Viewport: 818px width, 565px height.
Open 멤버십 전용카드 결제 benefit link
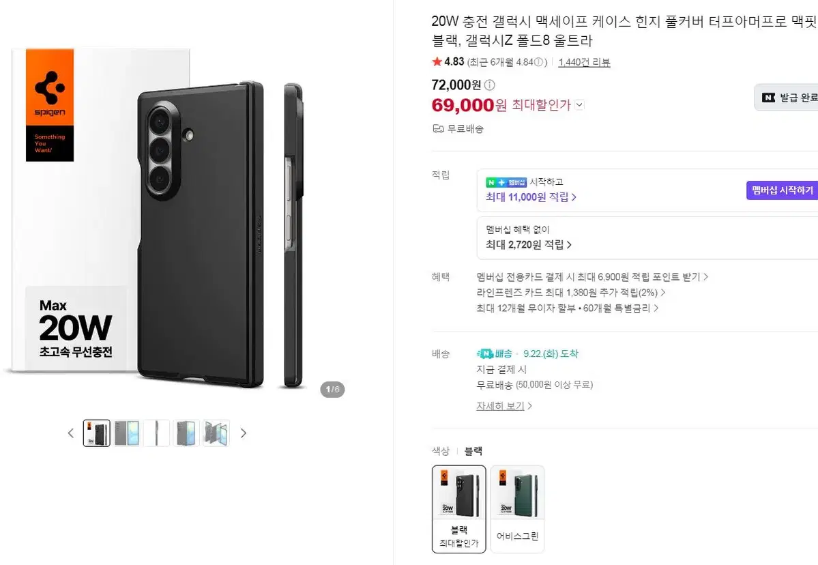click(x=592, y=277)
